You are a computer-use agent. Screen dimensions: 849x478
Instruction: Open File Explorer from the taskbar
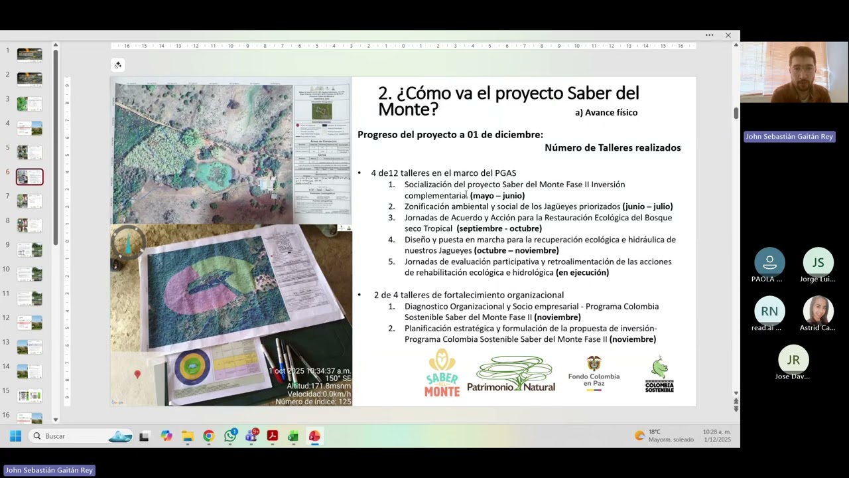coord(188,436)
